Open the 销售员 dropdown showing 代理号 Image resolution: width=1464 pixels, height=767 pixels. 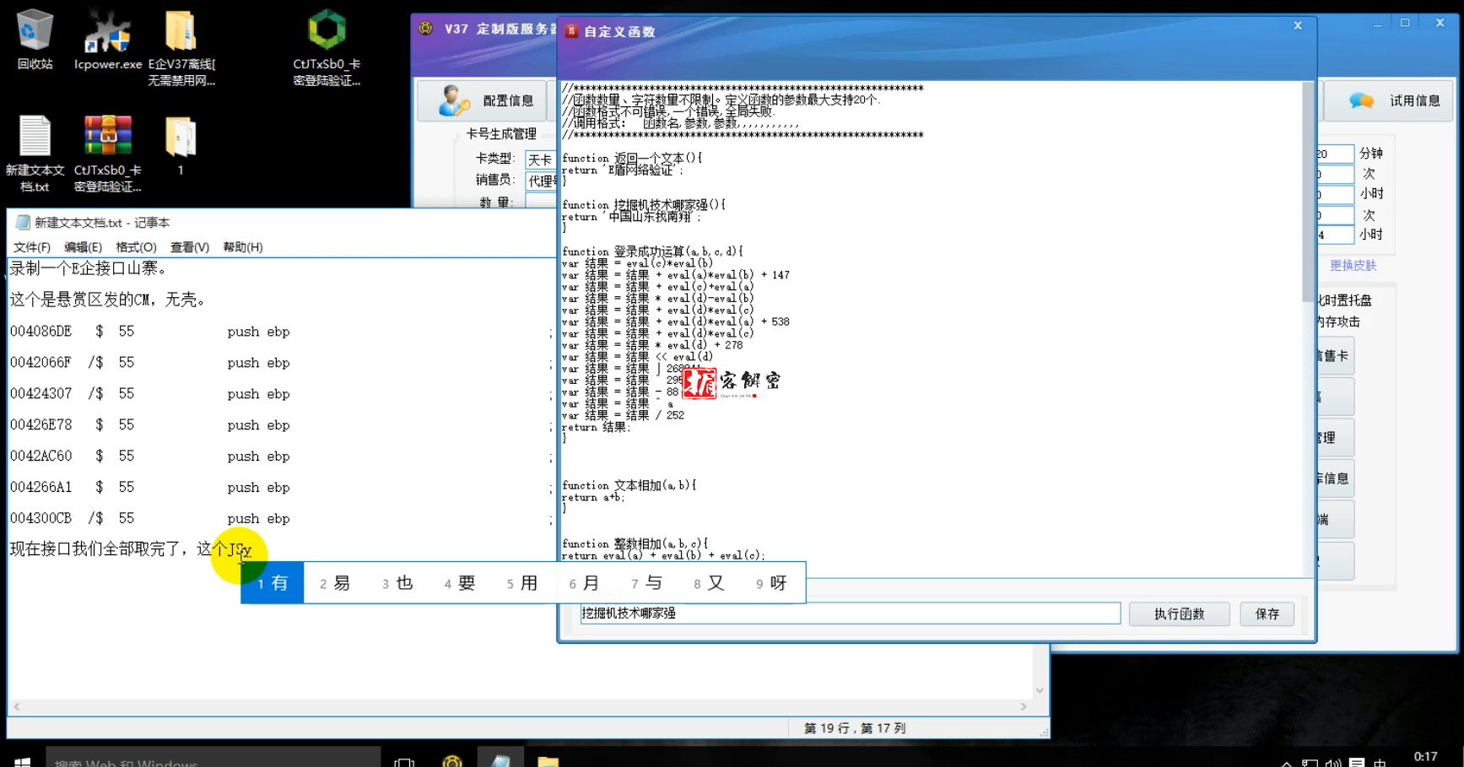540,181
